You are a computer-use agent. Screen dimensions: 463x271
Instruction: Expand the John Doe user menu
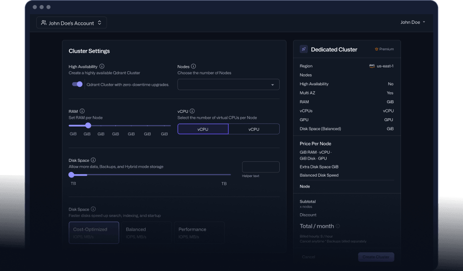[x=413, y=22]
